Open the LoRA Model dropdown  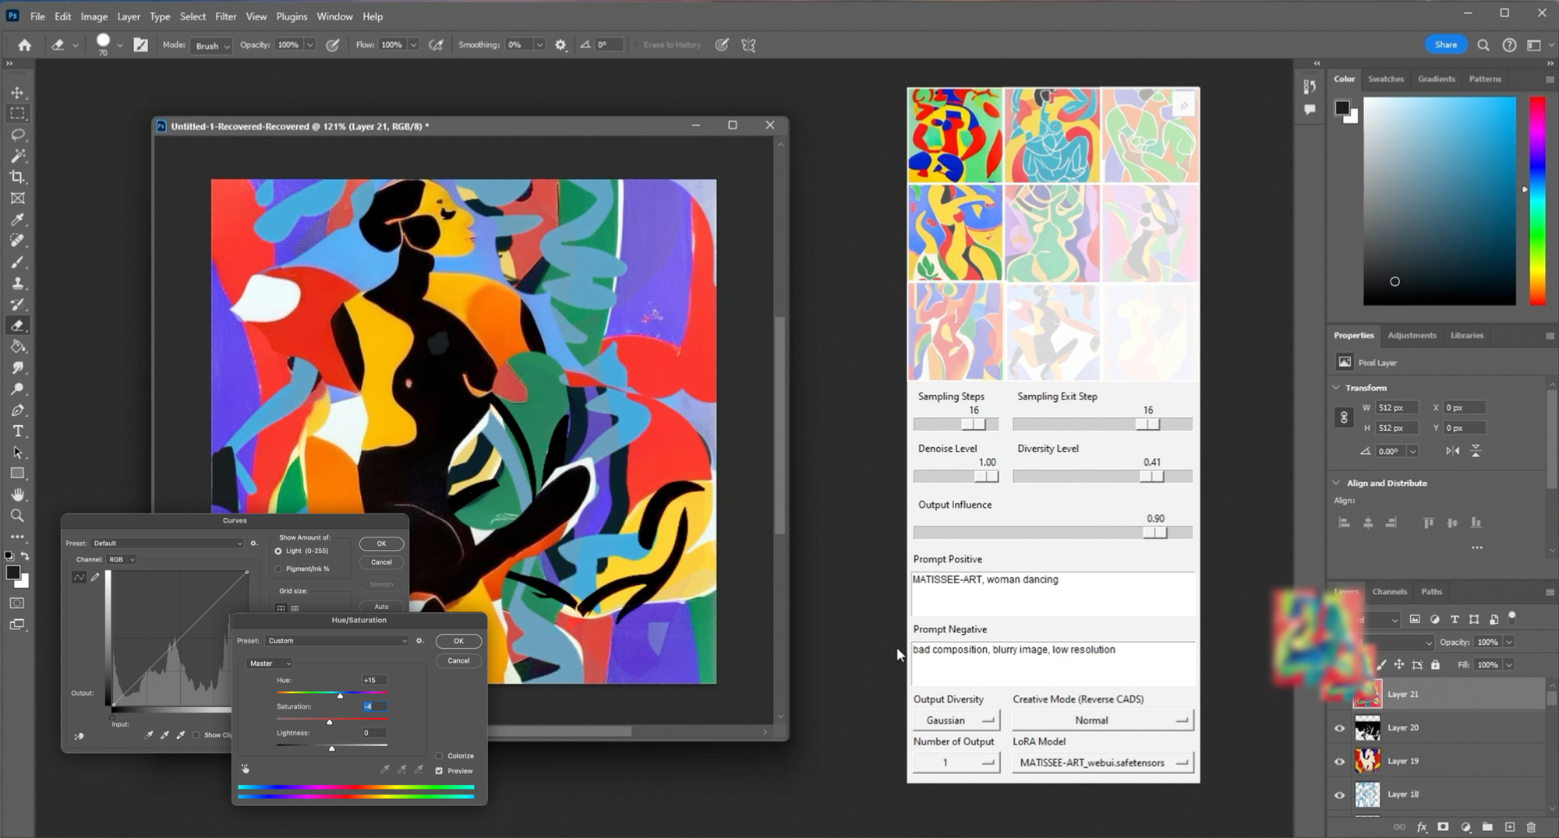point(1102,762)
